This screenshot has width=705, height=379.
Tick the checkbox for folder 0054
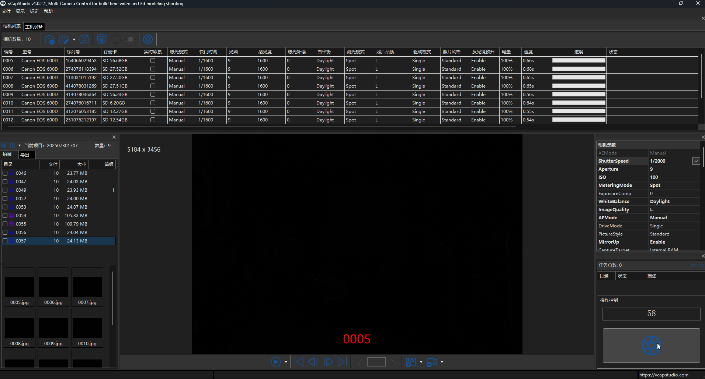5,216
